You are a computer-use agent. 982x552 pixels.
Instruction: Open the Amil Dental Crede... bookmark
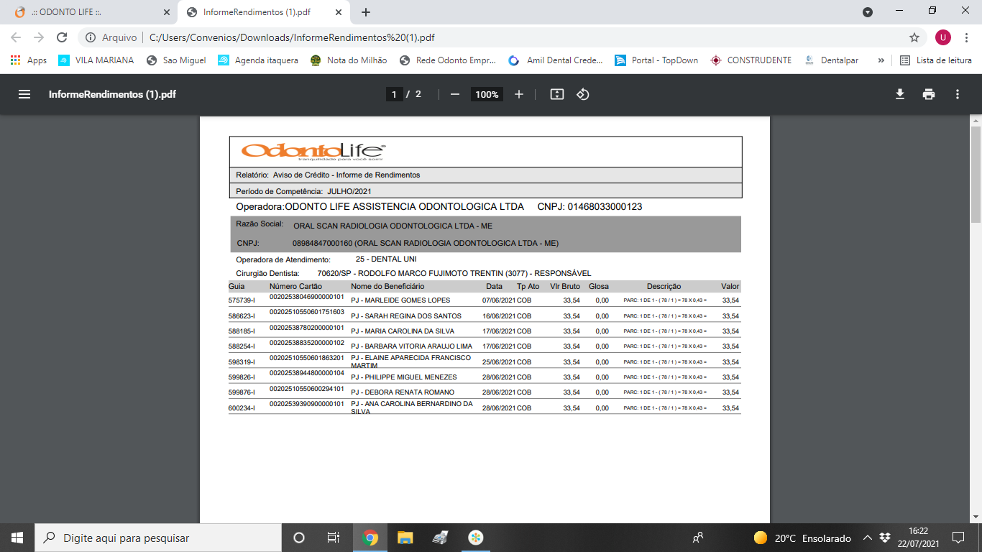pos(556,60)
